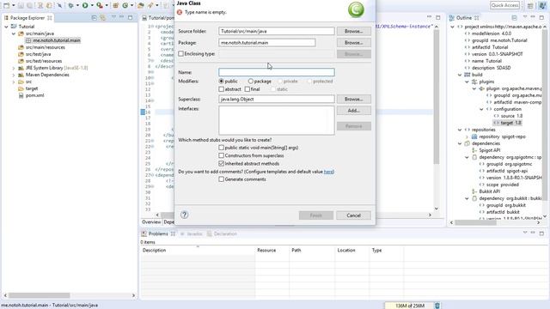Viewport: 550px width, 309px height.
Task: Maximize the Outline panel
Action: click(541, 17)
